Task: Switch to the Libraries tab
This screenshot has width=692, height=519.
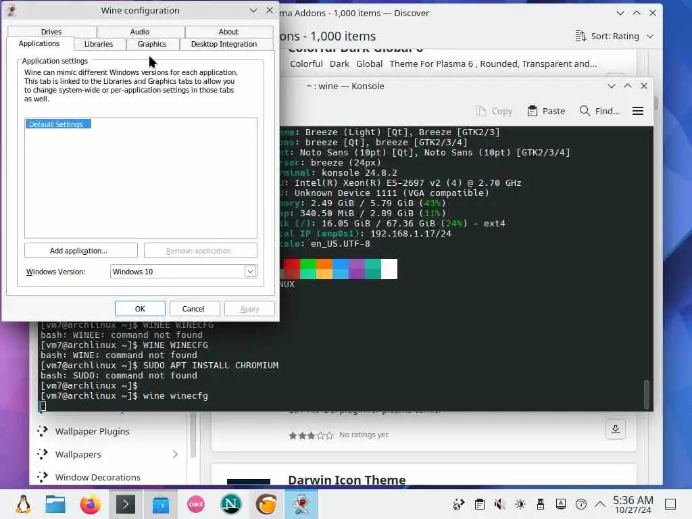Action: (x=99, y=44)
